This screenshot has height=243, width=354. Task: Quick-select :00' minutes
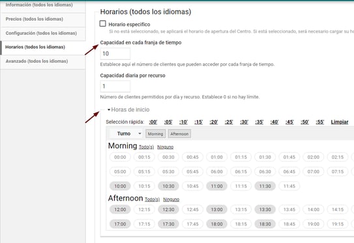point(153,122)
